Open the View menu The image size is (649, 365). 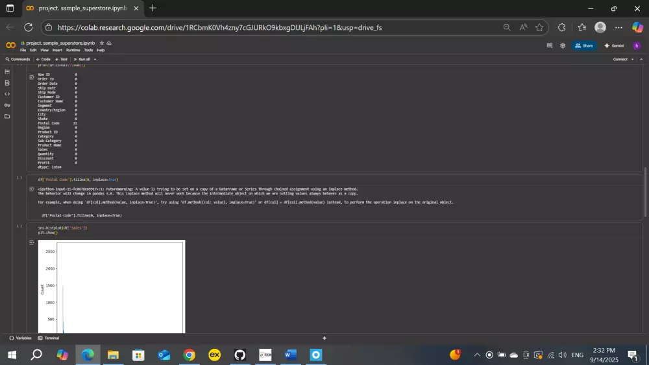coord(44,51)
